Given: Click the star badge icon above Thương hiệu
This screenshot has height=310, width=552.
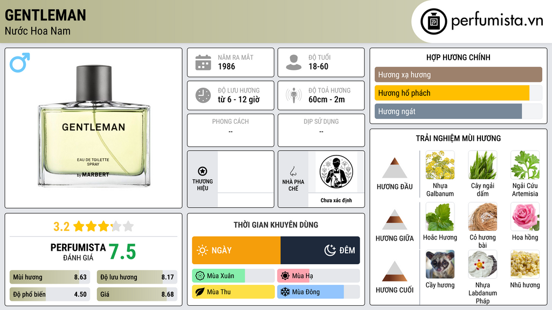Looking at the screenshot, I should coord(203,171).
